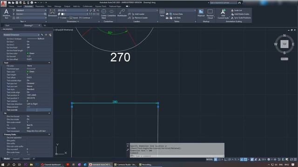298x167 pixels.
Task: Collapse the Text section in Properties
Action: (49, 63)
